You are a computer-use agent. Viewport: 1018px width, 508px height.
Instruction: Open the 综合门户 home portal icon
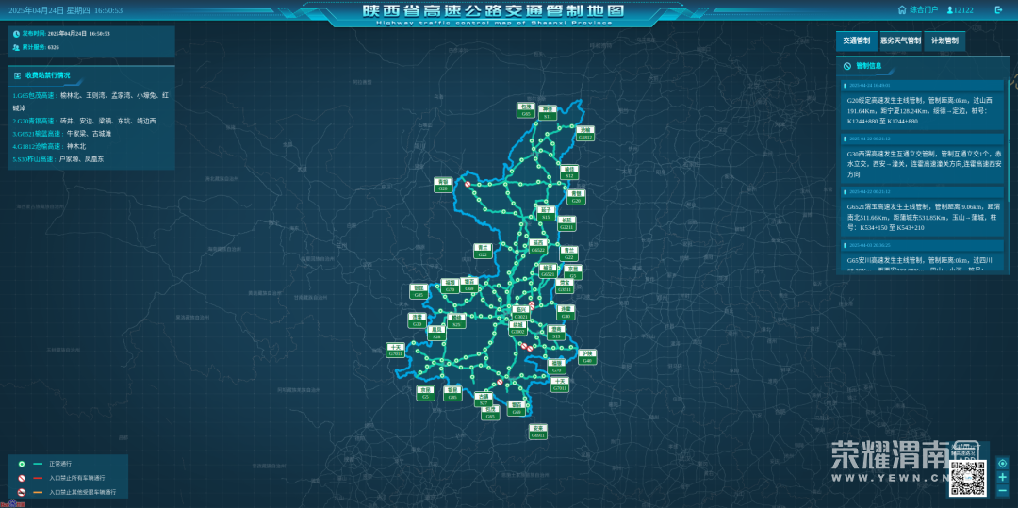902,10
